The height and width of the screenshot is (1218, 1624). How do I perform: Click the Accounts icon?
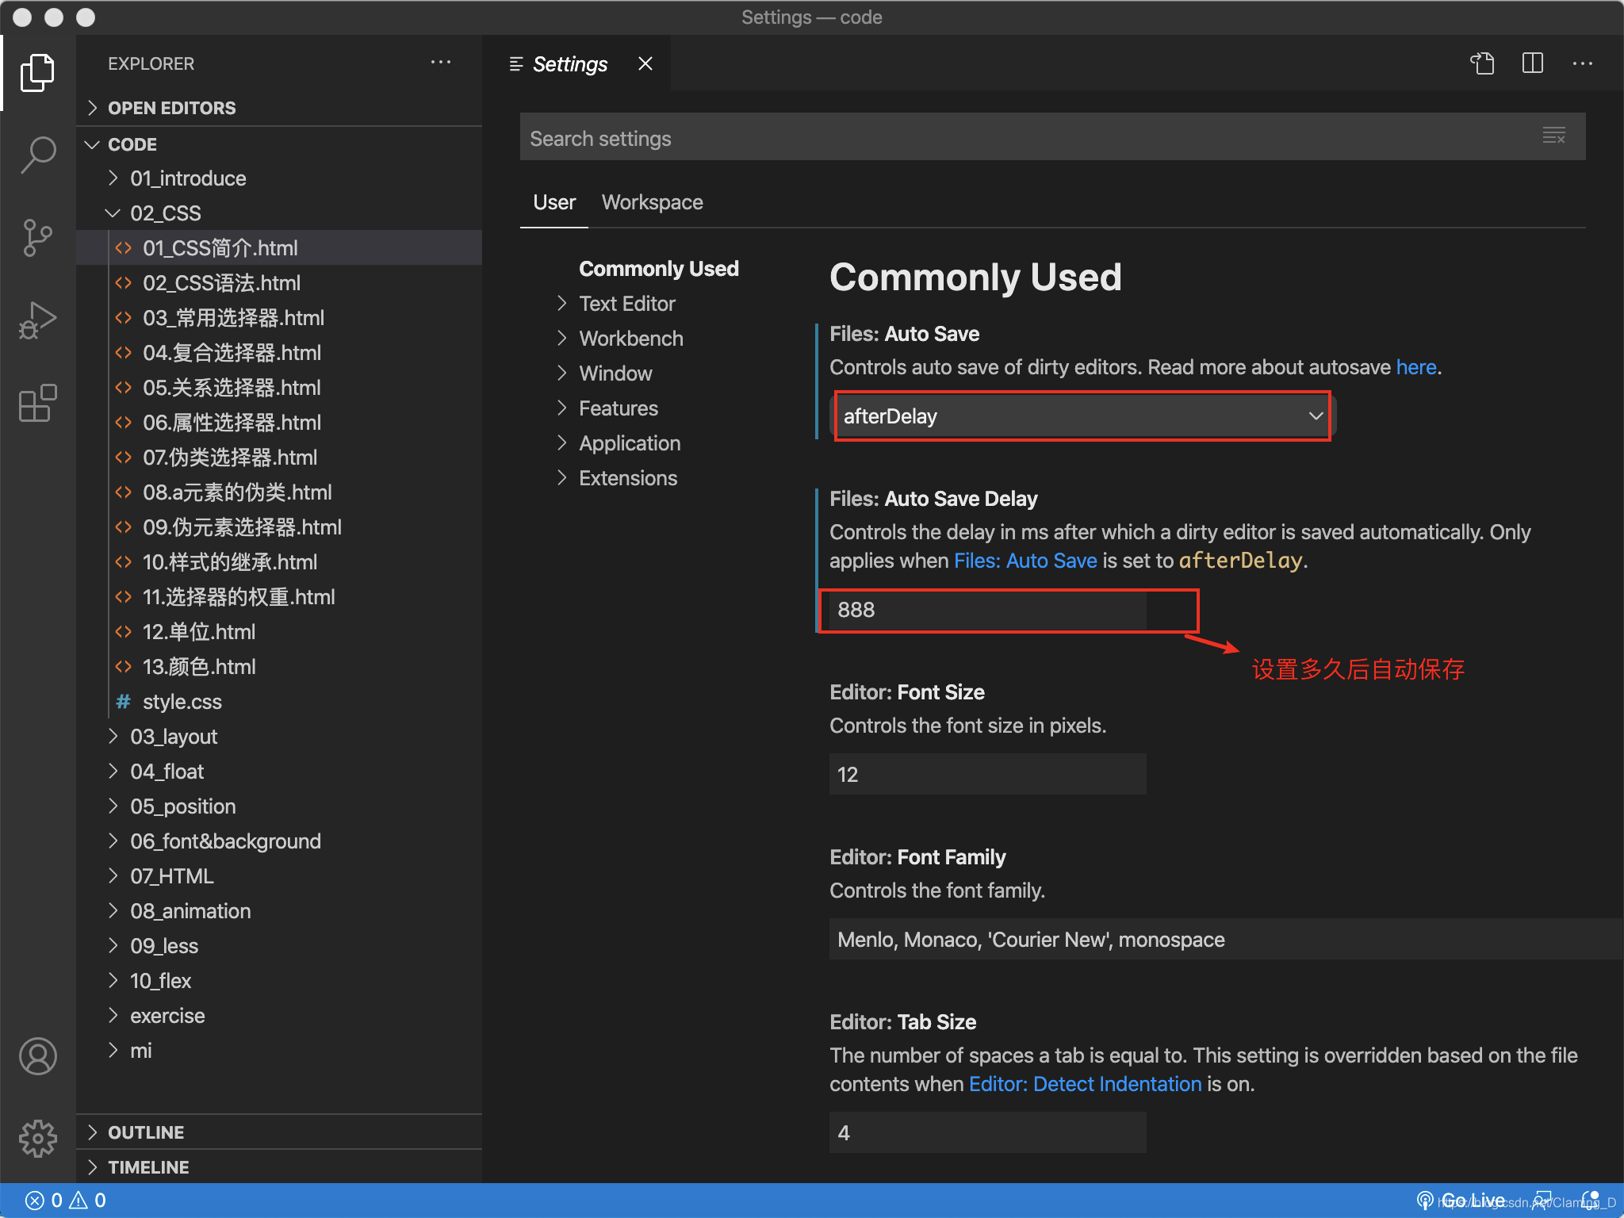37,1056
